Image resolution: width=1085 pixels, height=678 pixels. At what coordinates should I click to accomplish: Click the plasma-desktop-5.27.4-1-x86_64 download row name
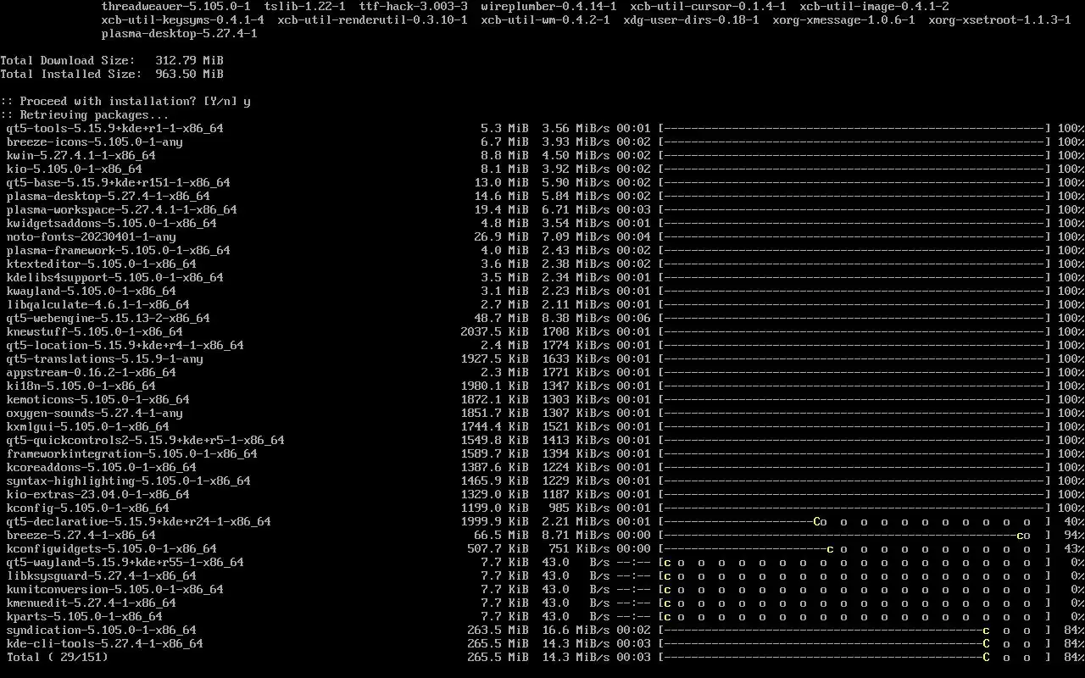pos(108,196)
